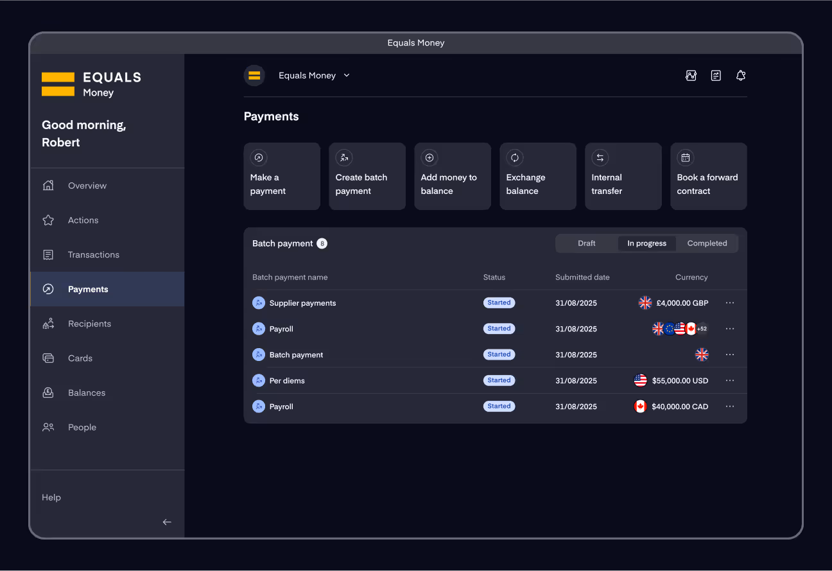This screenshot has height=571, width=832.
Task: Open the checklist icon in top bar
Action: pos(716,75)
